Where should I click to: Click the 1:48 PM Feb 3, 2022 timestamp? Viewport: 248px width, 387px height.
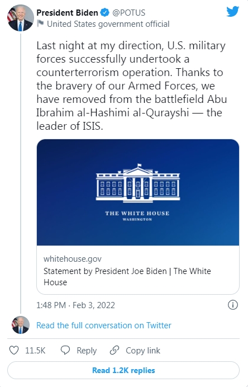tap(75, 305)
